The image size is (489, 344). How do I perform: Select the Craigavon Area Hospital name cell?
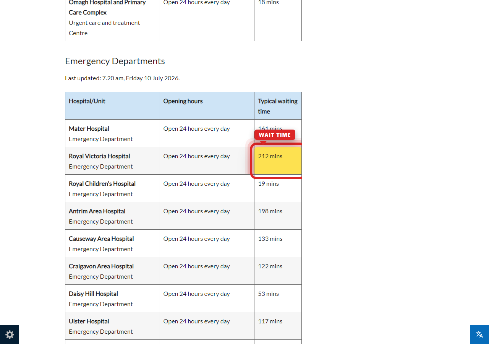(112, 271)
